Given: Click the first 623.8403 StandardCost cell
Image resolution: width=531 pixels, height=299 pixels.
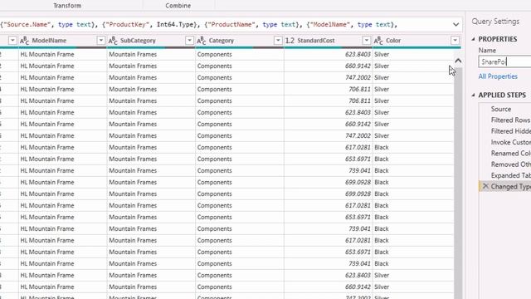Looking at the screenshot, I should coord(328,54).
